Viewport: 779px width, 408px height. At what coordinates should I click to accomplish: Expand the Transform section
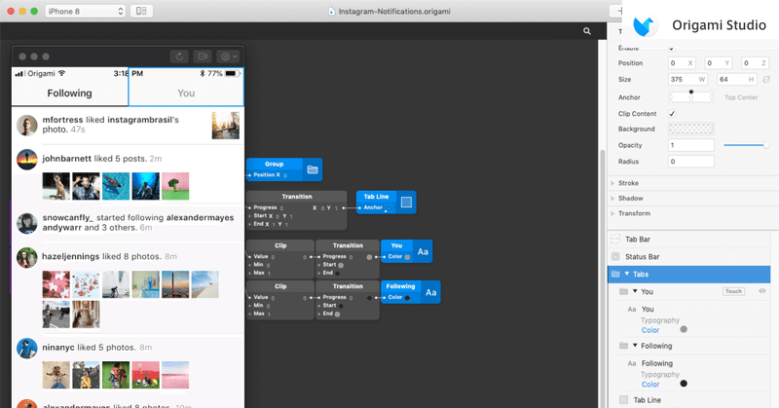(x=612, y=213)
